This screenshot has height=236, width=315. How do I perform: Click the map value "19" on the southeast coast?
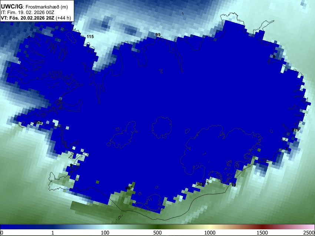(x=233, y=185)
